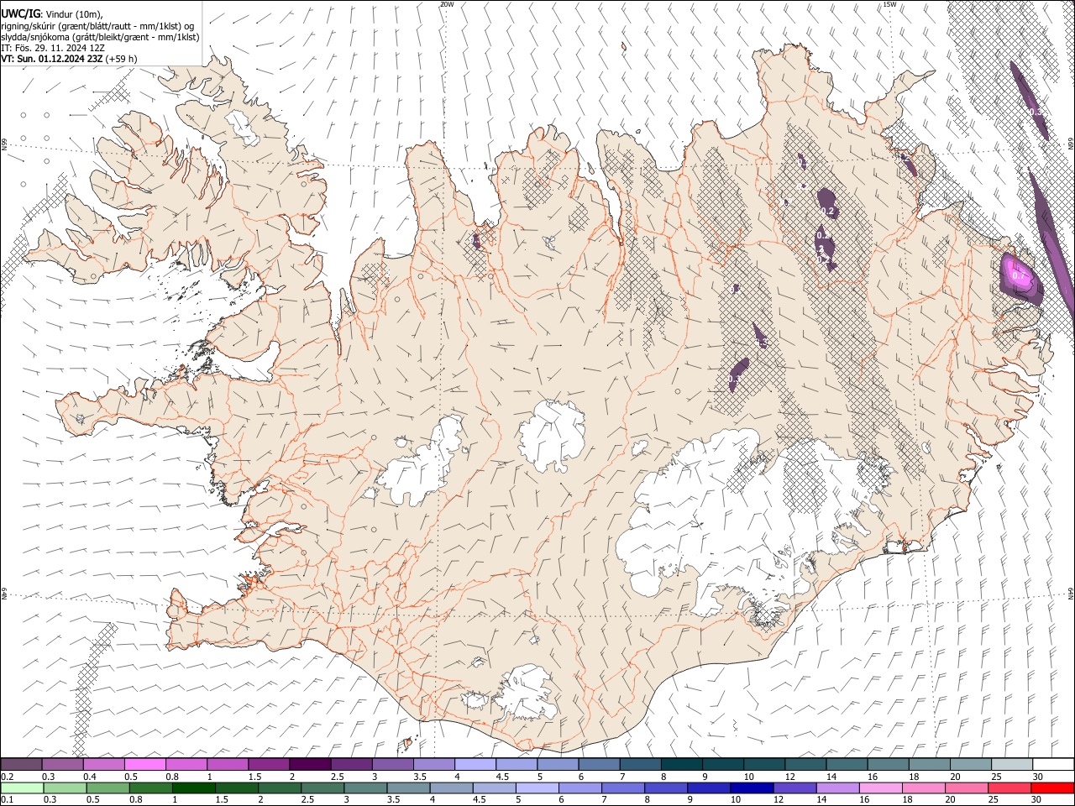Screen dimensions: 1075x806
Task: Pick the lavender upper swatch between 4 and 4.5
Action: click(475, 764)
